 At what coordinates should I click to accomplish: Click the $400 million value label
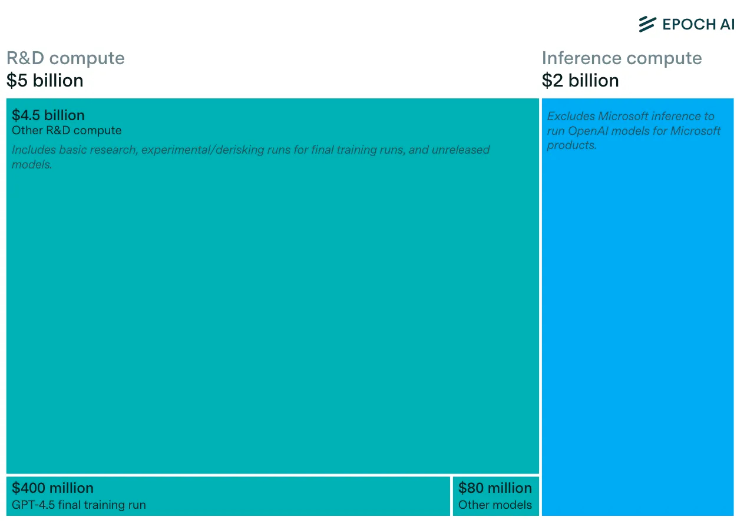point(52,488)
